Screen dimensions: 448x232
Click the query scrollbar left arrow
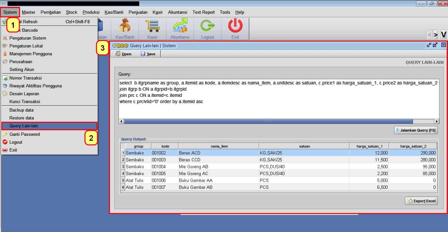coord(121,121)
